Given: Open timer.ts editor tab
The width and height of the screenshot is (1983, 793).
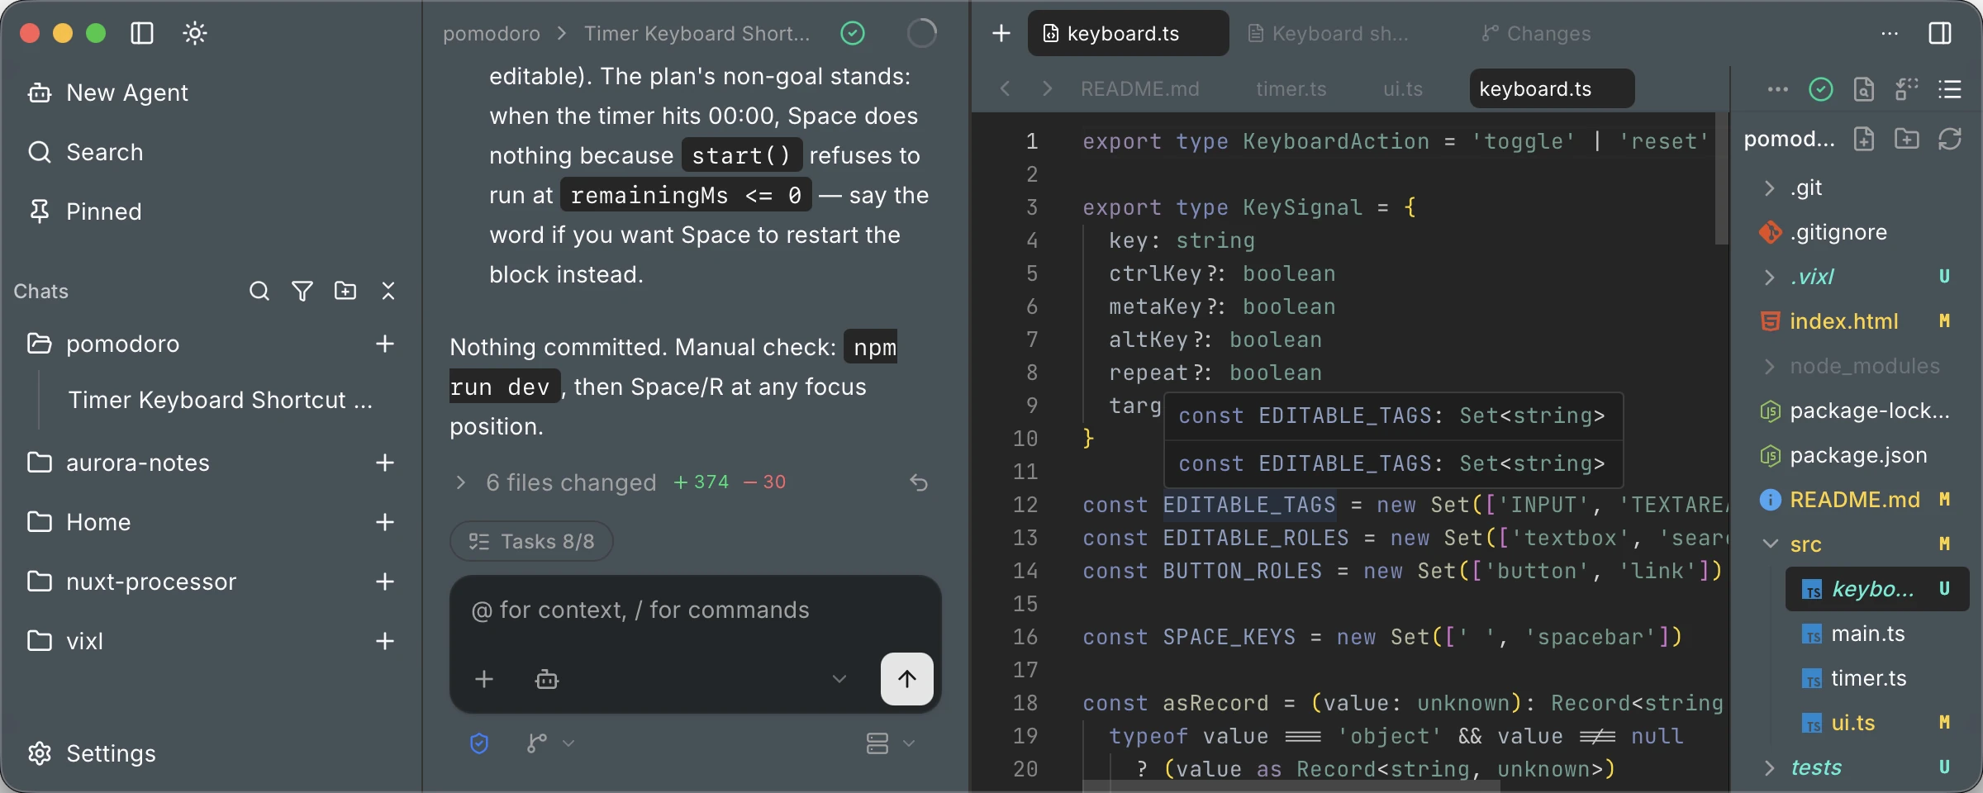Looking at the screenshot, I should click(x=1291, y=89).
